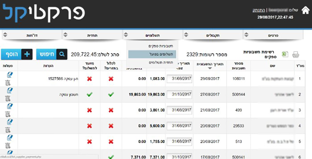
Task: Toggle לכלול בתזרים for invoice 513
Action: click(x=111, y=142)
